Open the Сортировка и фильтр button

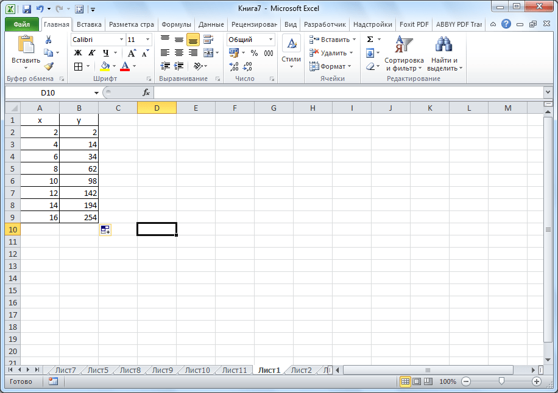[404, 54]
